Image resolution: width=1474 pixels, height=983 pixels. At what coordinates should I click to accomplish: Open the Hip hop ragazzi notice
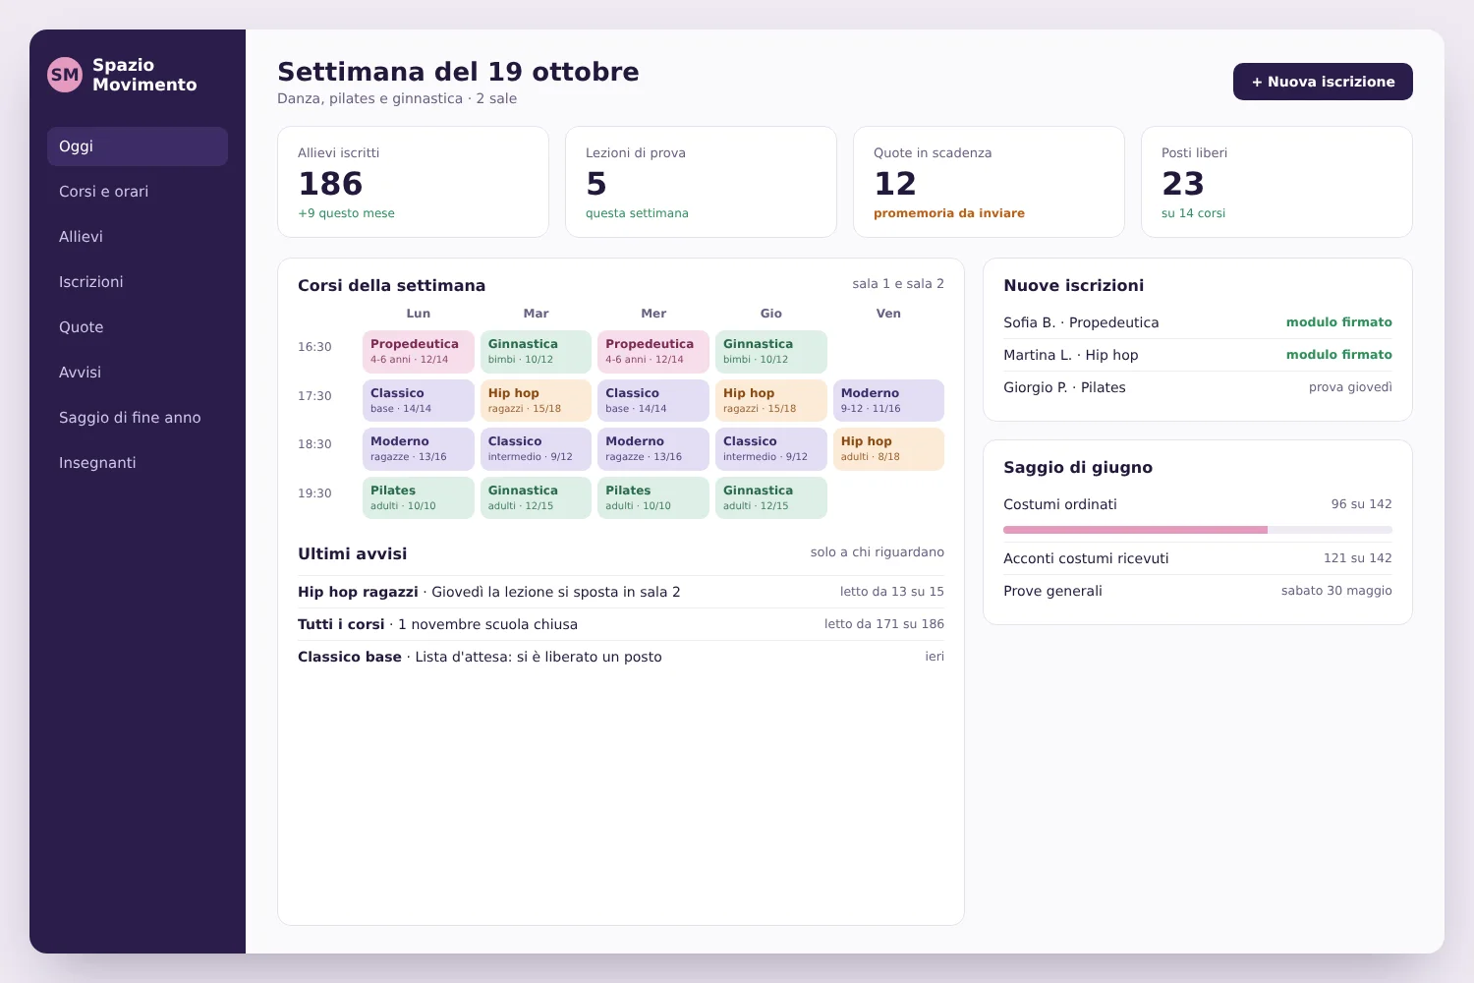621,592
